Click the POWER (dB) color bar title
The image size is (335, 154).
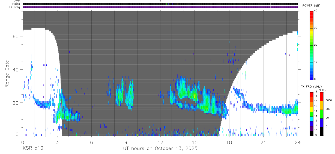click(311, 6)
